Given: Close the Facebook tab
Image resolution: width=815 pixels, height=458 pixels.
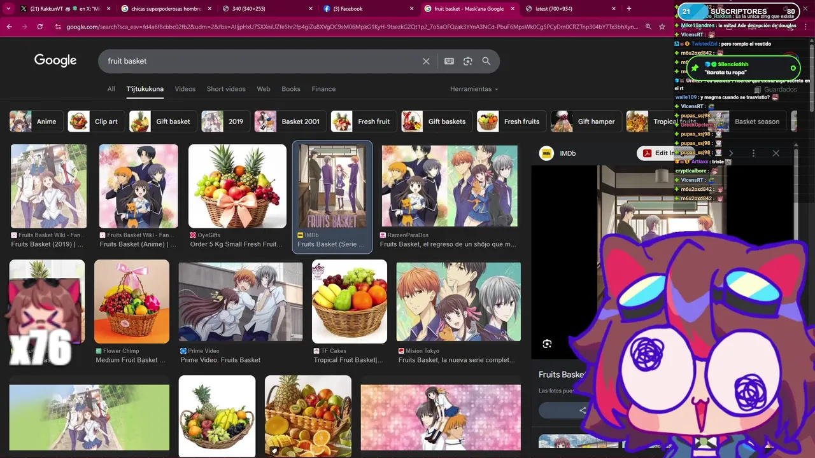Looking at the screenshot, I should 413,9.
